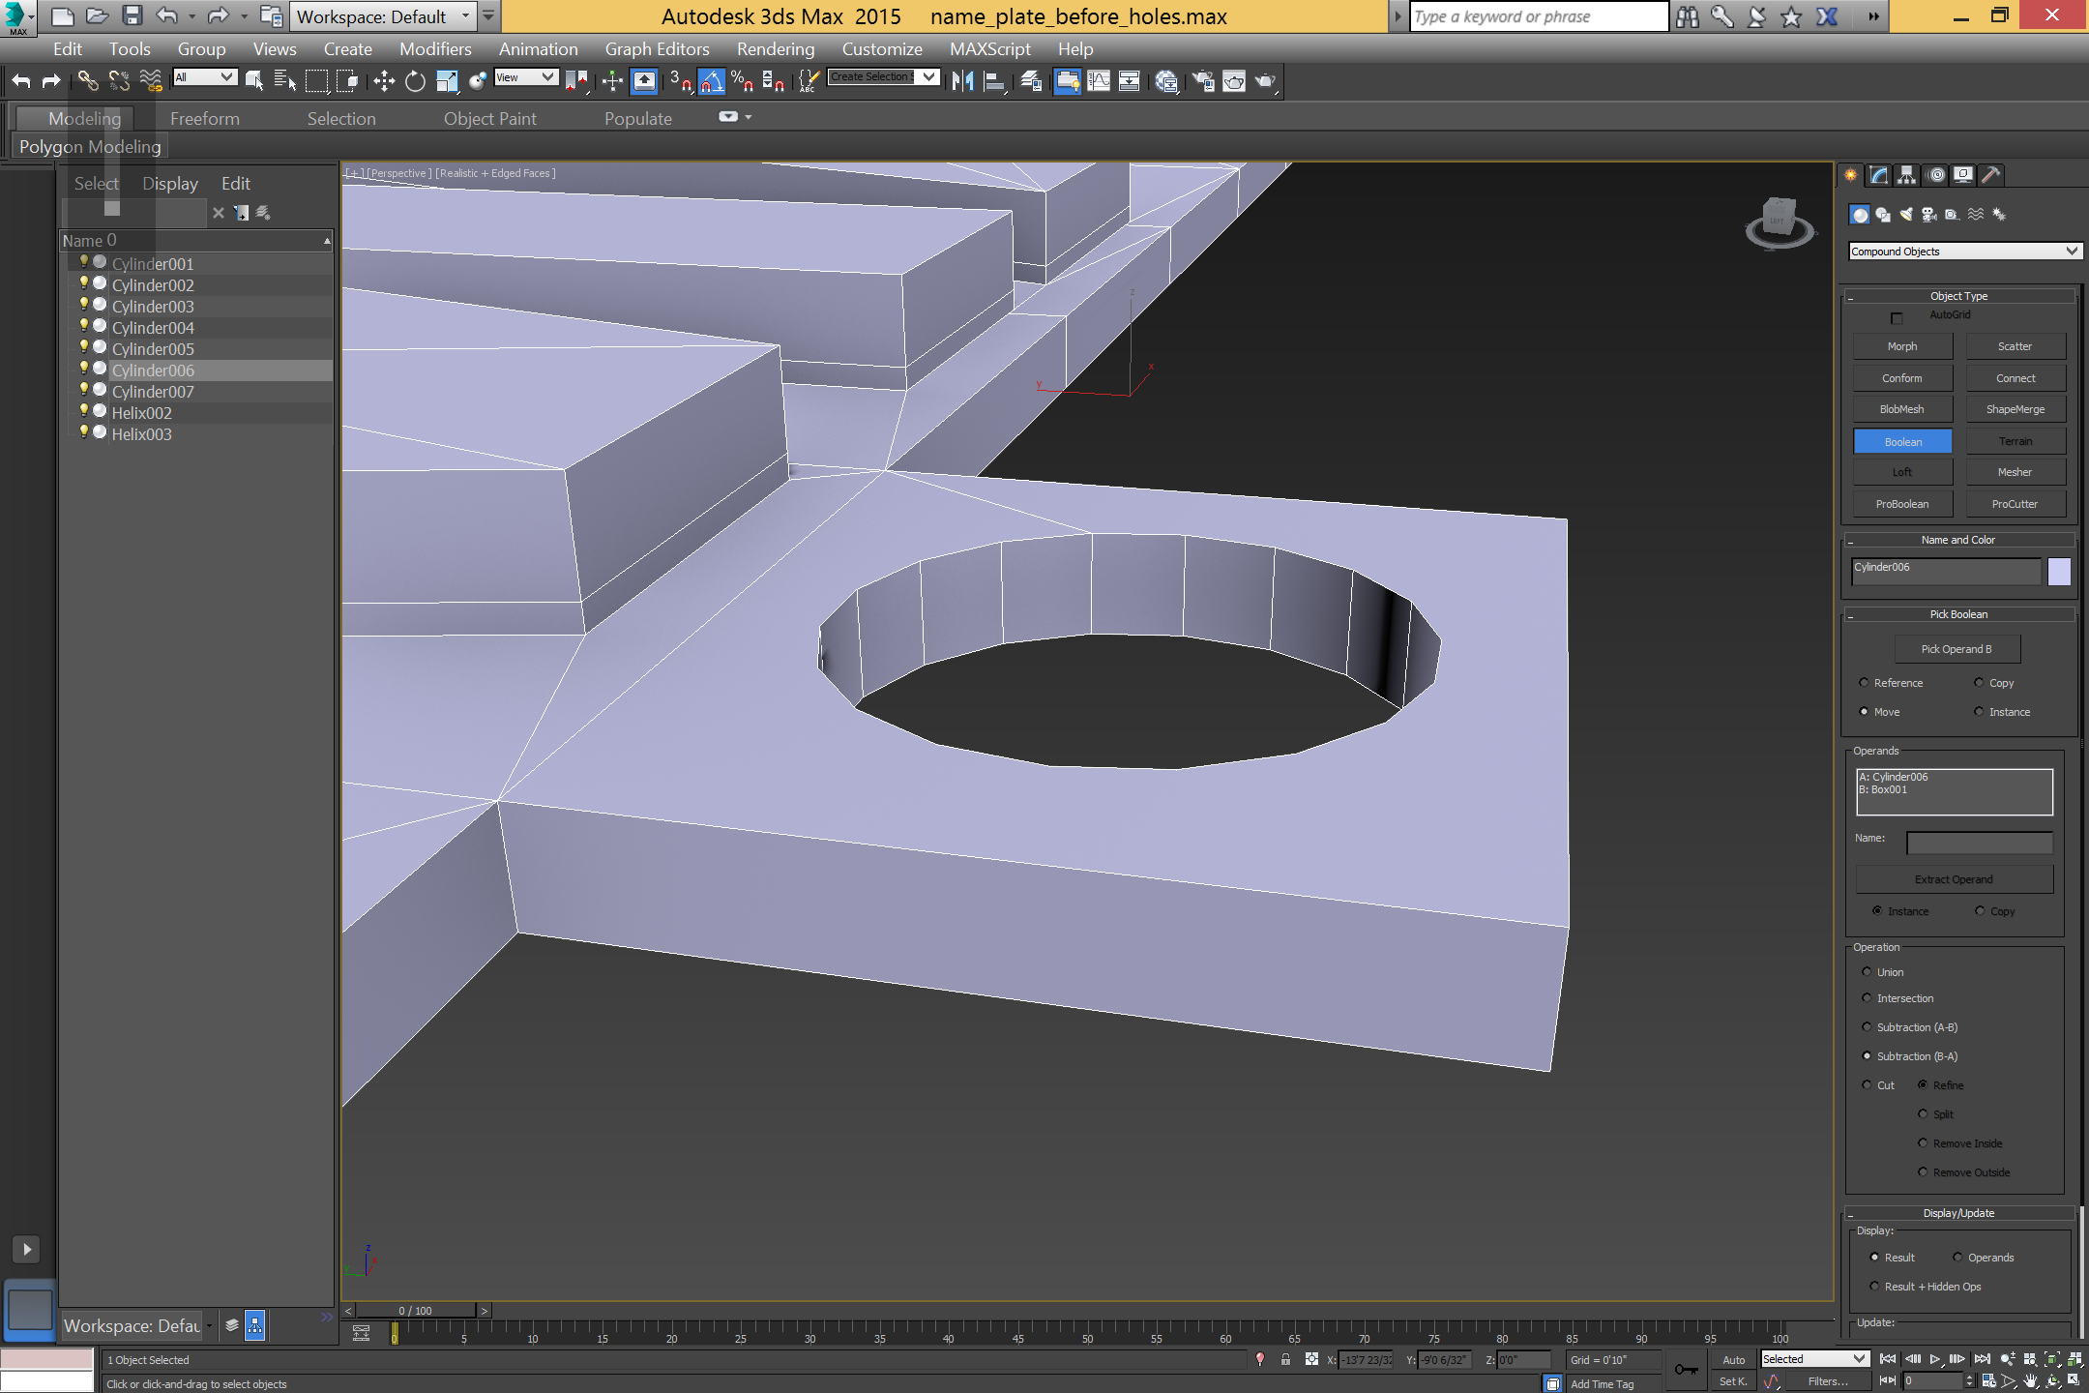Toggle the Percent Snap icon
Image resolution: width=2089 pixels, height=1393 pixels.
point(743,81)
